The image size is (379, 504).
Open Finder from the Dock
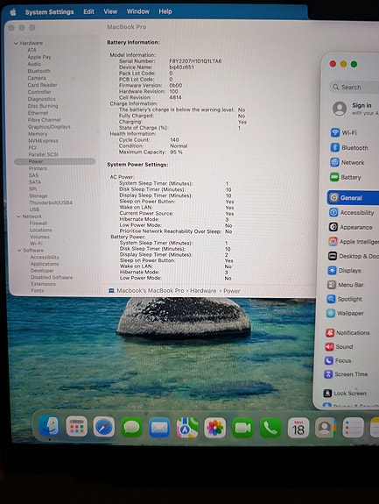point(49,426)
